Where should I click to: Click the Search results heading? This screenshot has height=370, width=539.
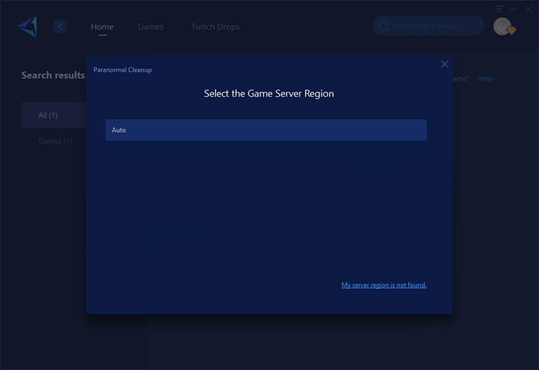tap(53, 75)
